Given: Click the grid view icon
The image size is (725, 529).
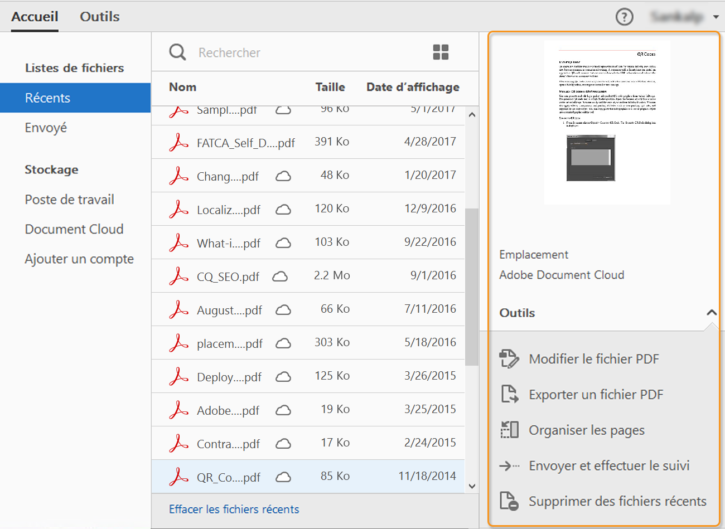Looking at the screenshot, I should point(441,52).
